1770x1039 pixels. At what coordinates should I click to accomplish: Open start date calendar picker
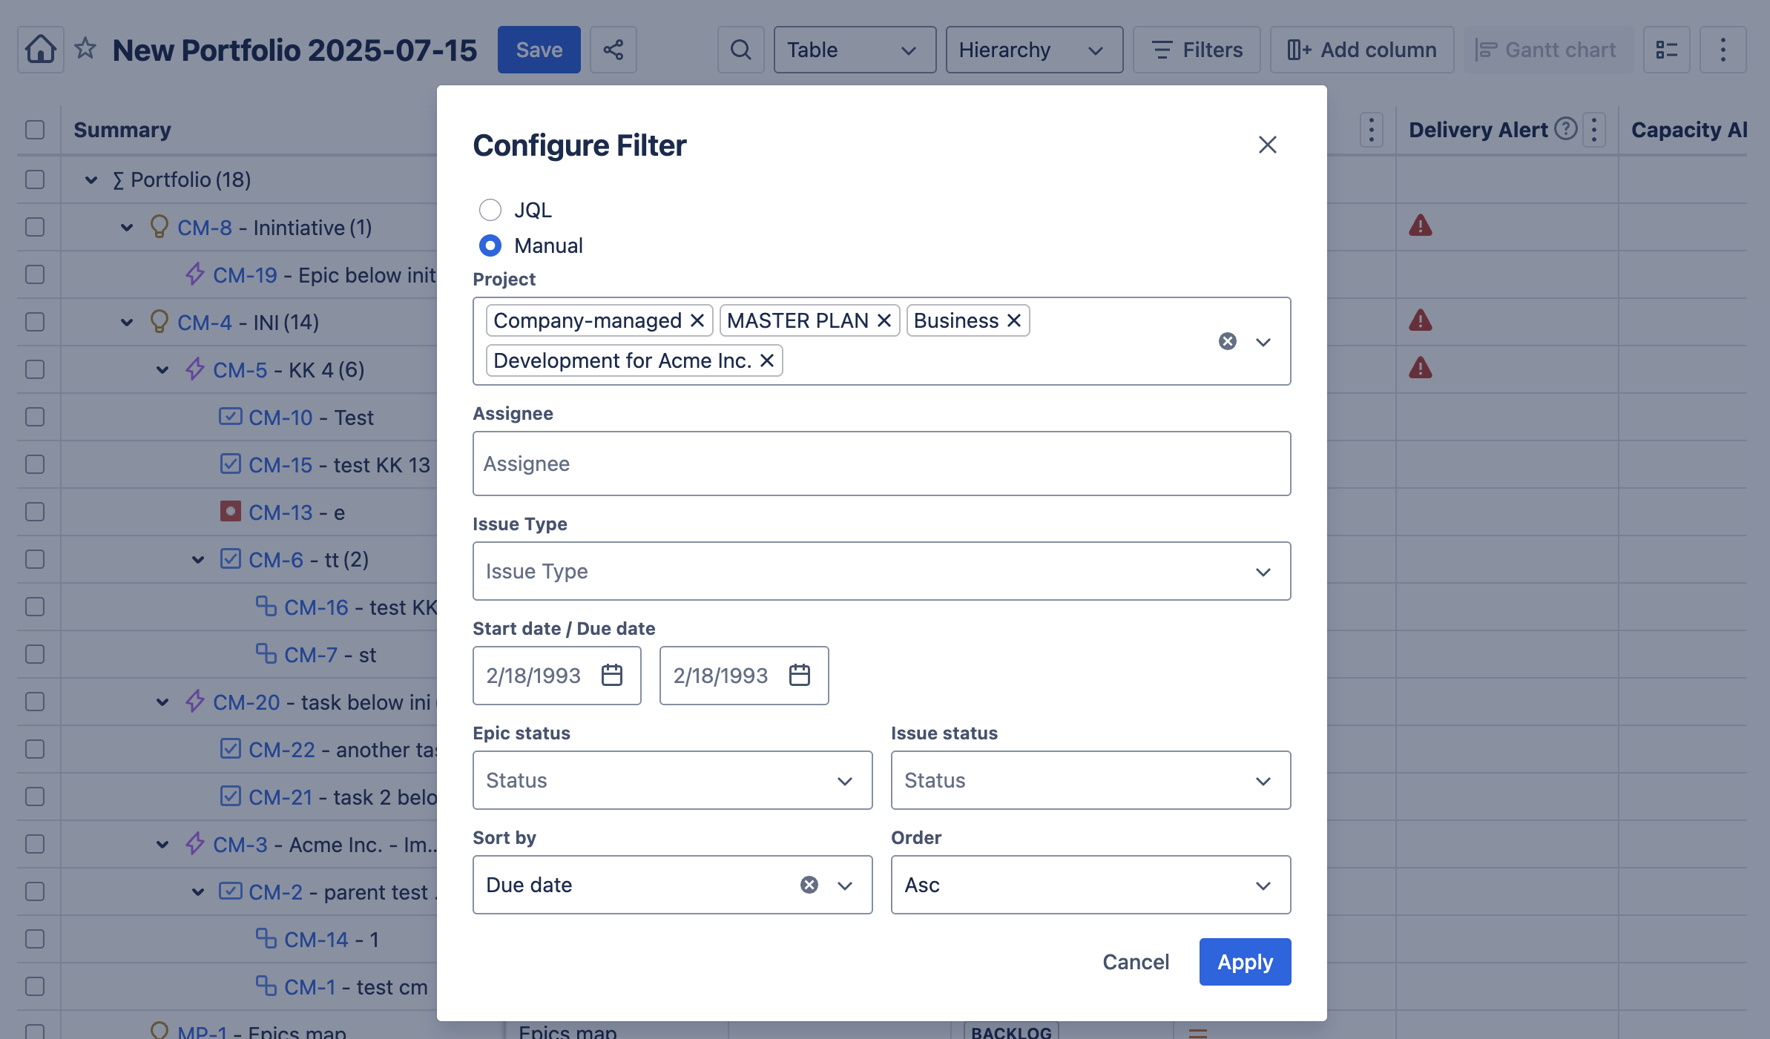(612, 676)
